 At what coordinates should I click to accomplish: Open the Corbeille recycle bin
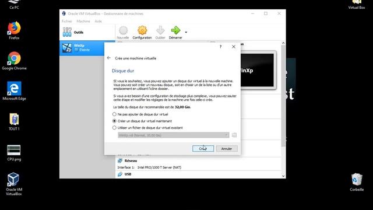click(x=357, y=182)
